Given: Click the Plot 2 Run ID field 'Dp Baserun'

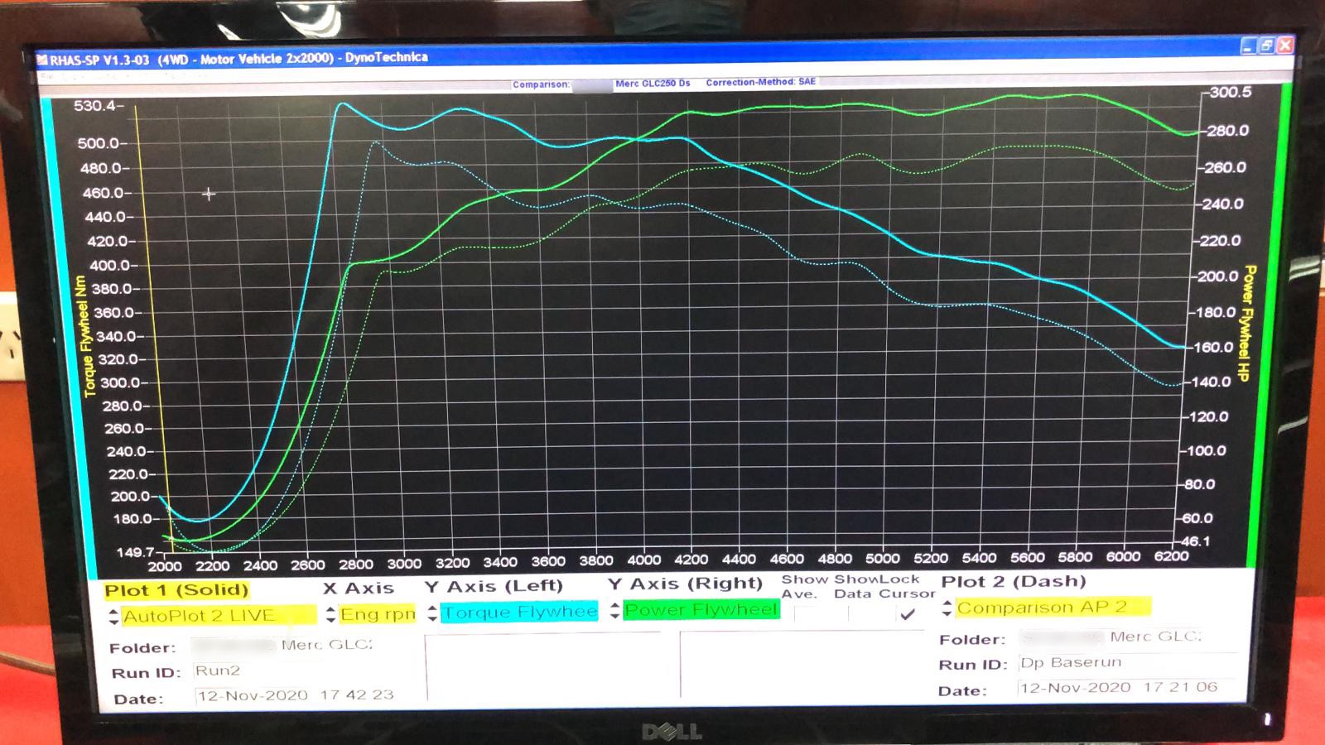Looking at the screenshot, I should coord(1128,663).
